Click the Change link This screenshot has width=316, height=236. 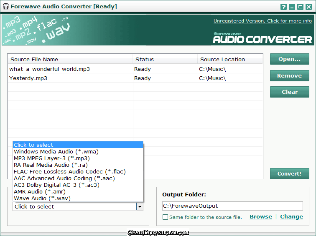(x=291, y=217)
